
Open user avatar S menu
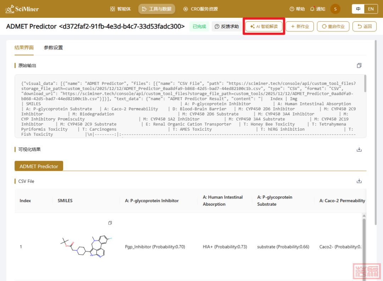335,9
